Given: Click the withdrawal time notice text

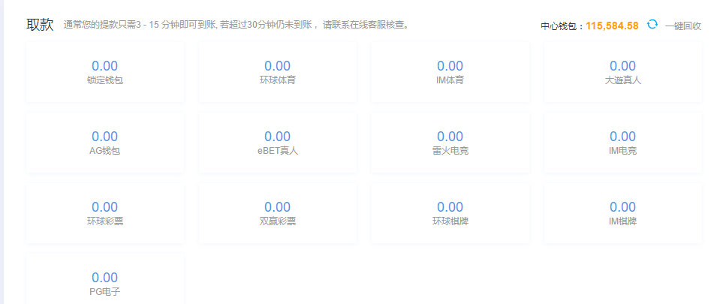Looking at the screenshot, I should (236, 25).
